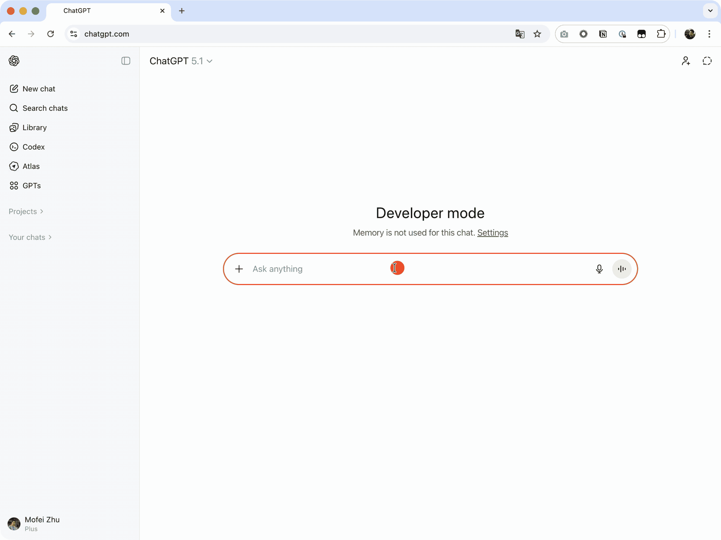Open the Library section
The image size is (721, 540).
pos(34,127)
